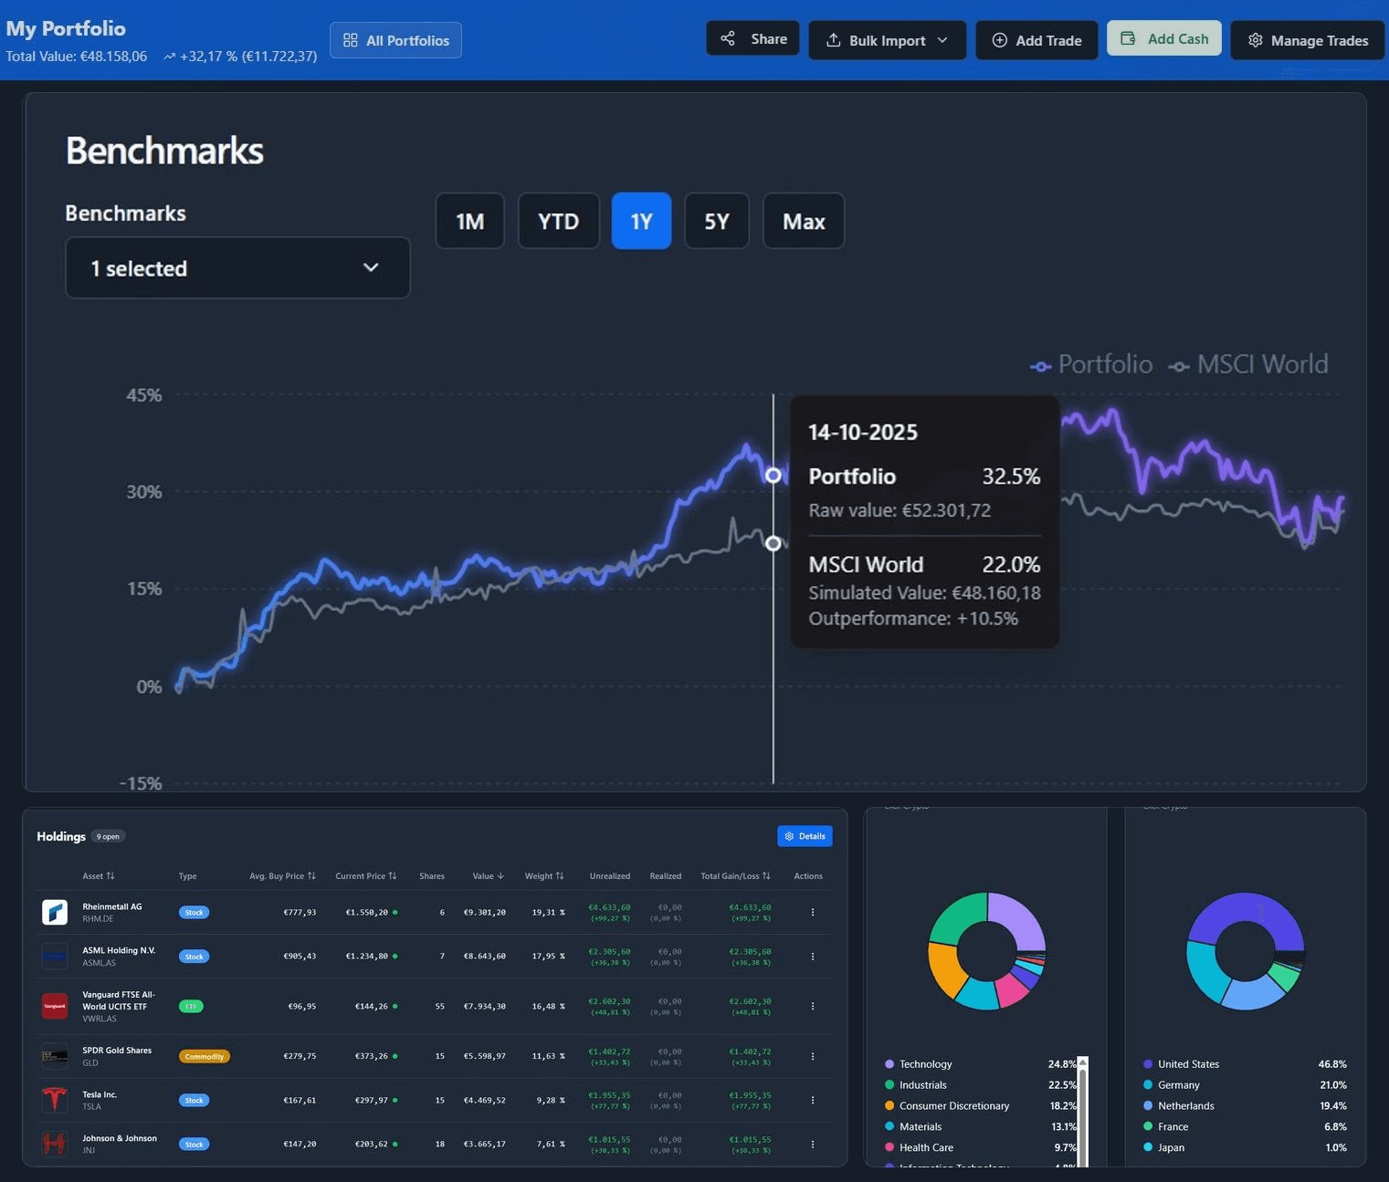Open the Bulk Import dropdown chevron

pyautogui.click(x=942, y=40)
